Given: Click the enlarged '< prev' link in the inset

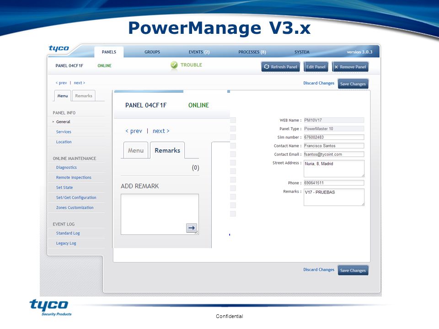Looking at the screenshot, I should 134,131.
